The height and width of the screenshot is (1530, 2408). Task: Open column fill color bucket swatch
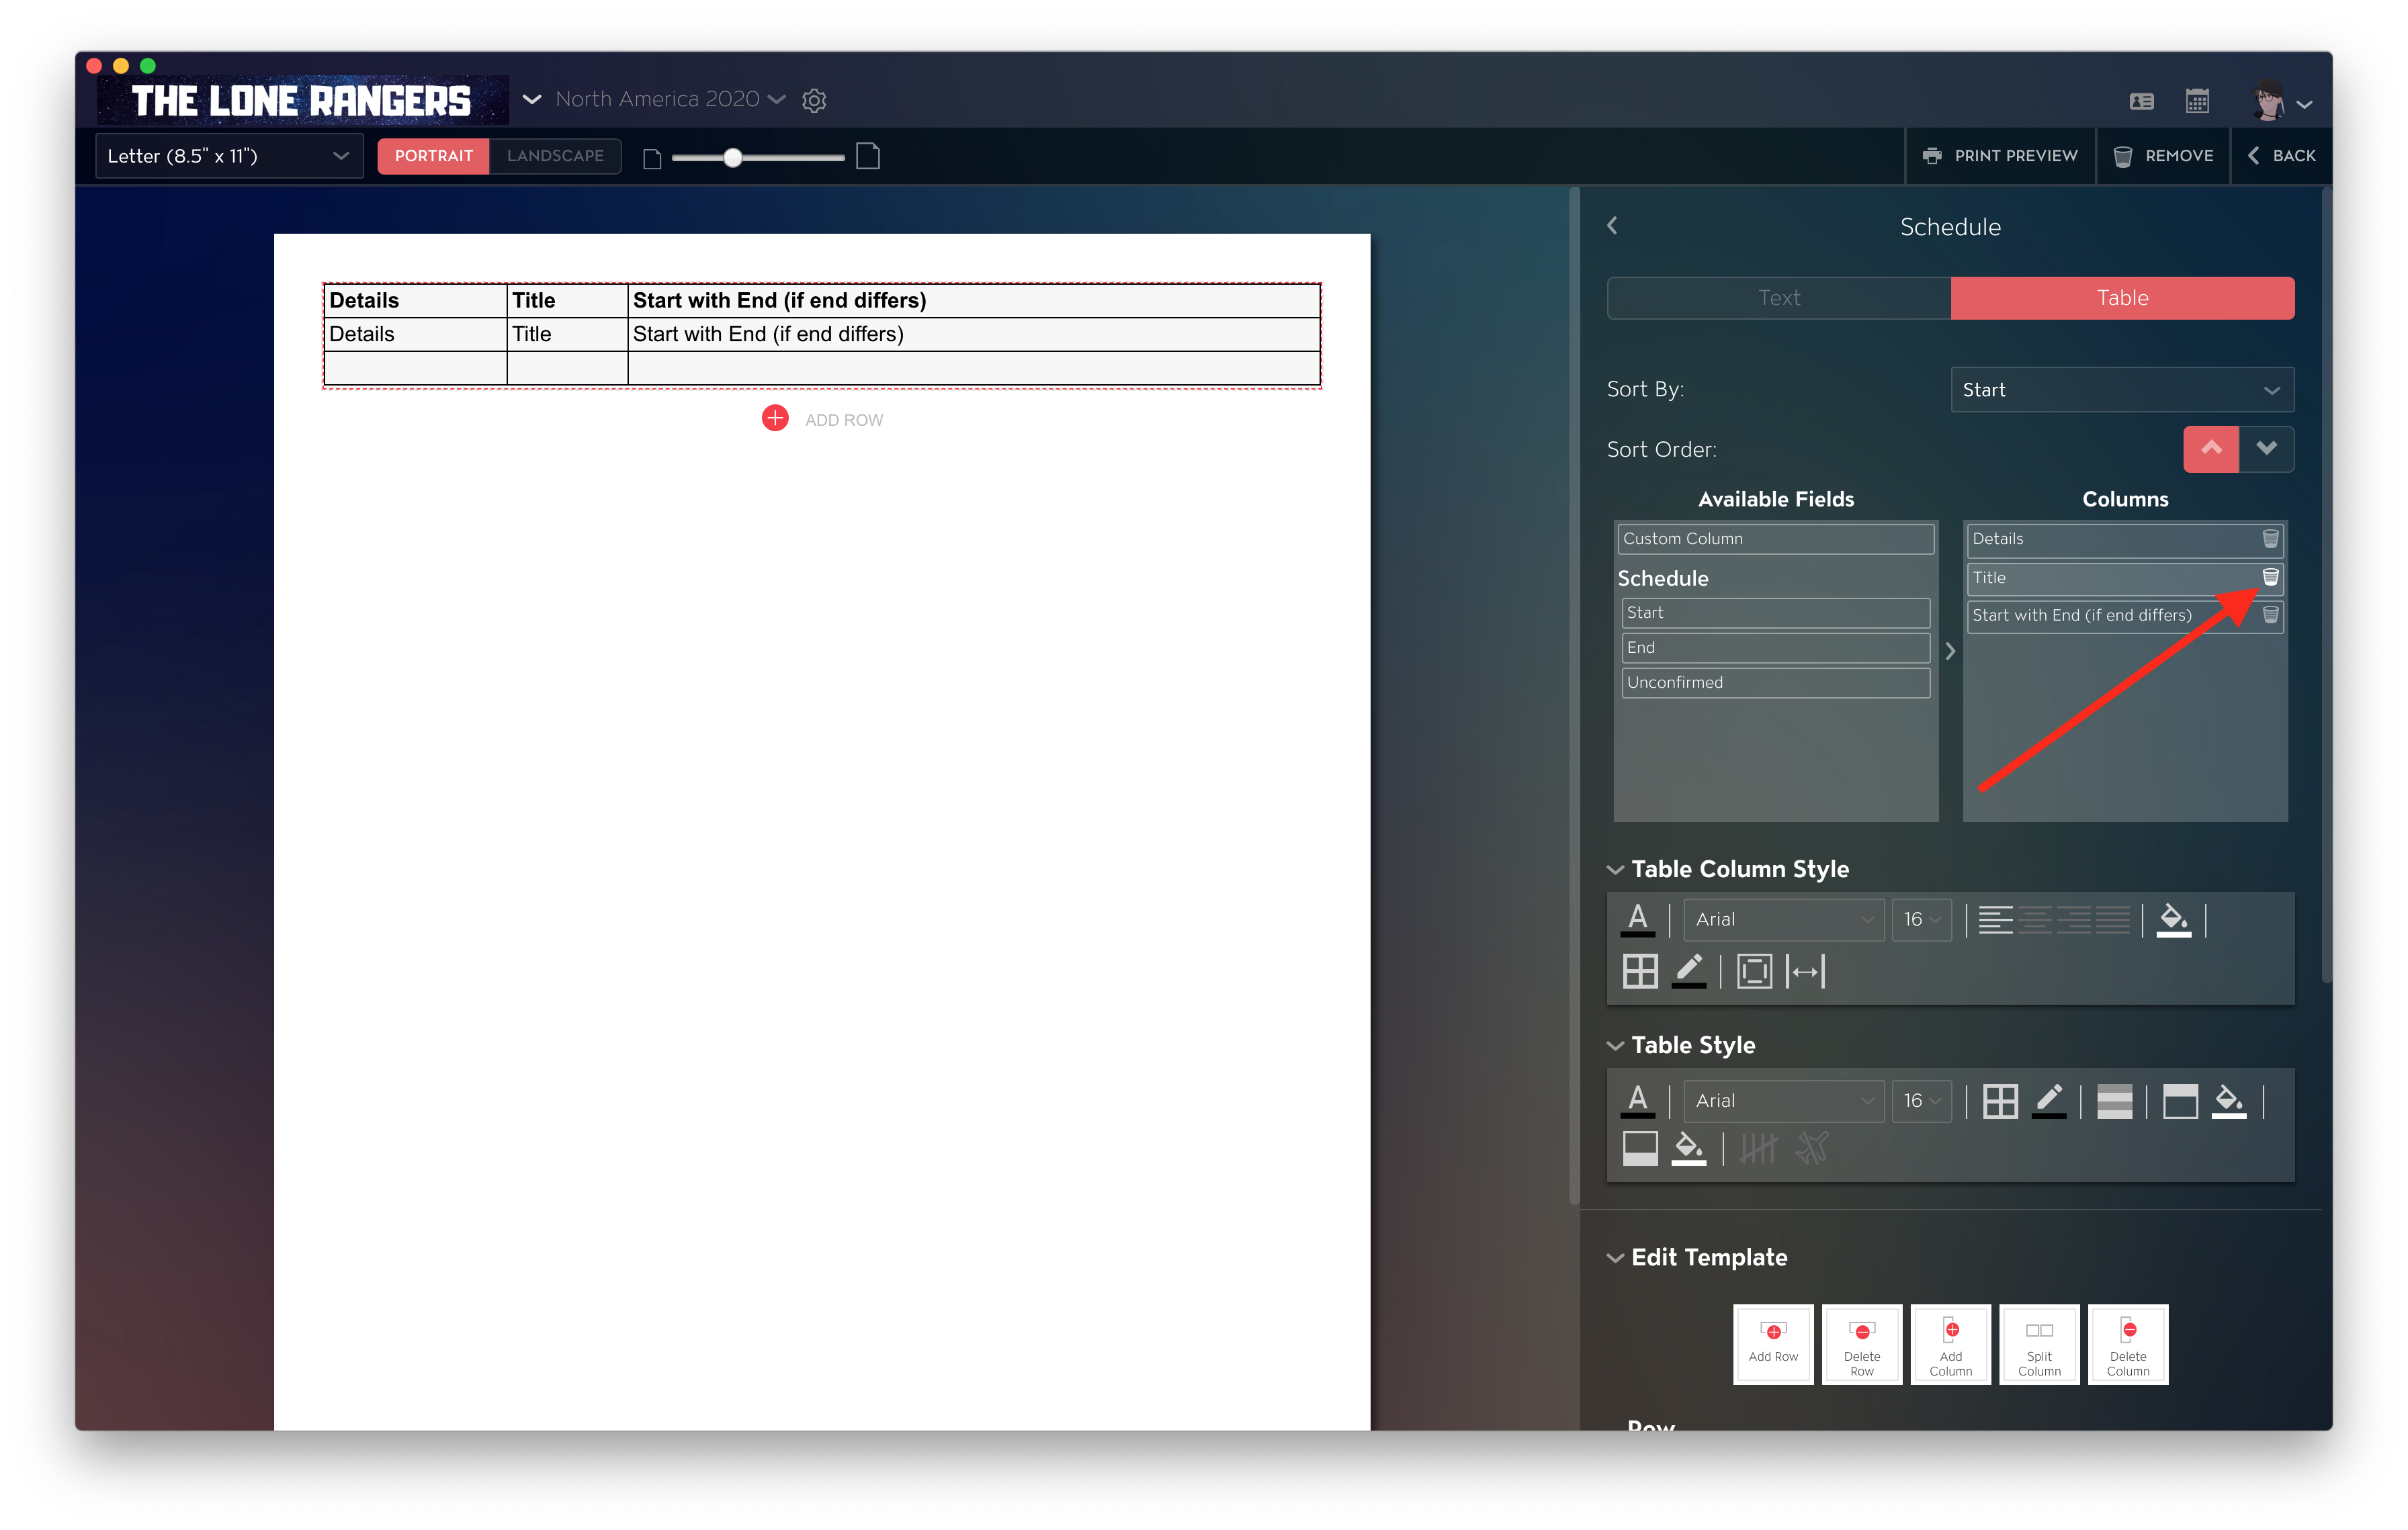pyautogui.click(x=2173, y=919)
